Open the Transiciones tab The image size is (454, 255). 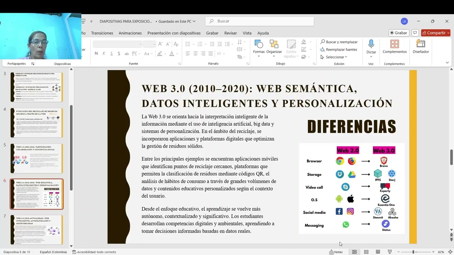point(102,33)
